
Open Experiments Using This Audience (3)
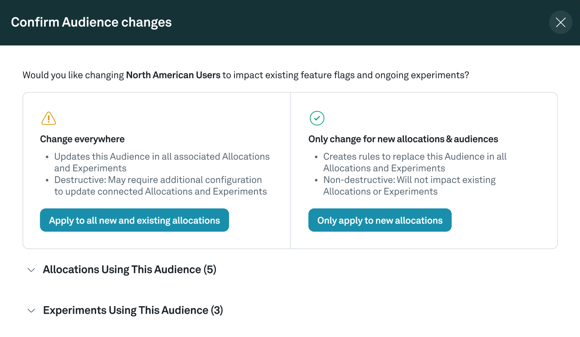click(133, 310)
